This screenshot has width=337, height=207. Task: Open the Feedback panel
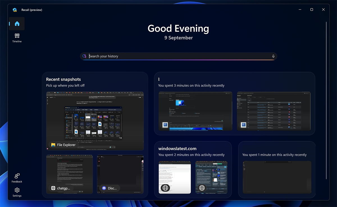tap(17, 178)
